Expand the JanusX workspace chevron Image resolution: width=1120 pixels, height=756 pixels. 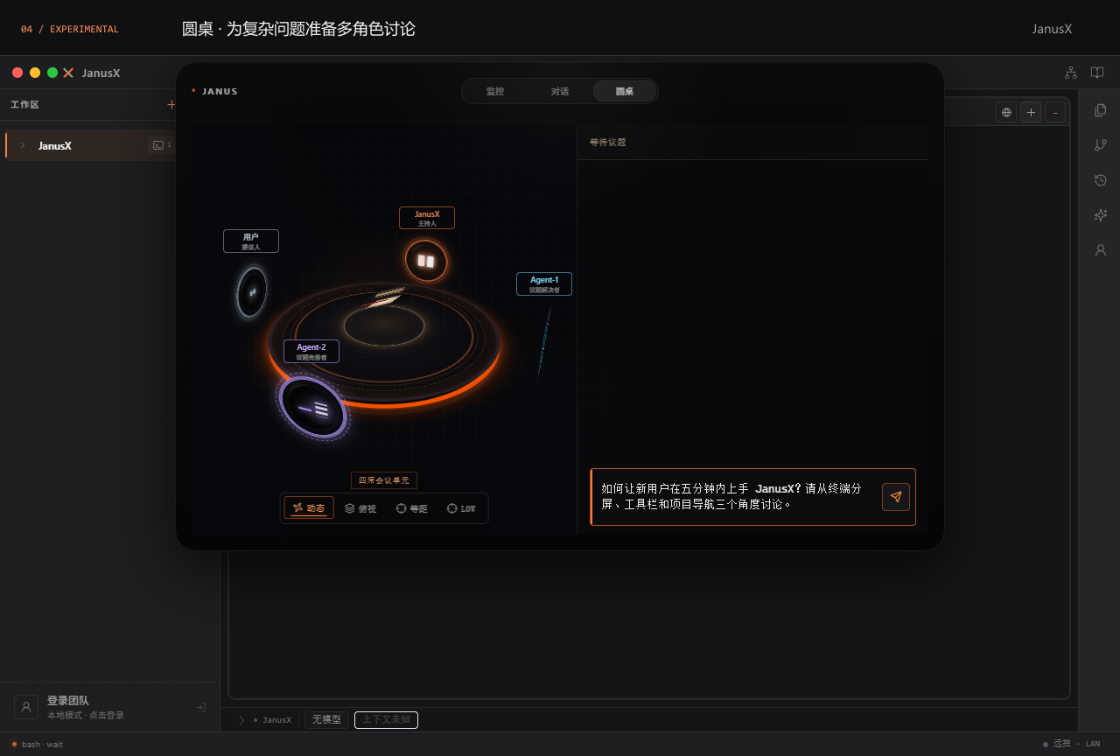point(23,145)
